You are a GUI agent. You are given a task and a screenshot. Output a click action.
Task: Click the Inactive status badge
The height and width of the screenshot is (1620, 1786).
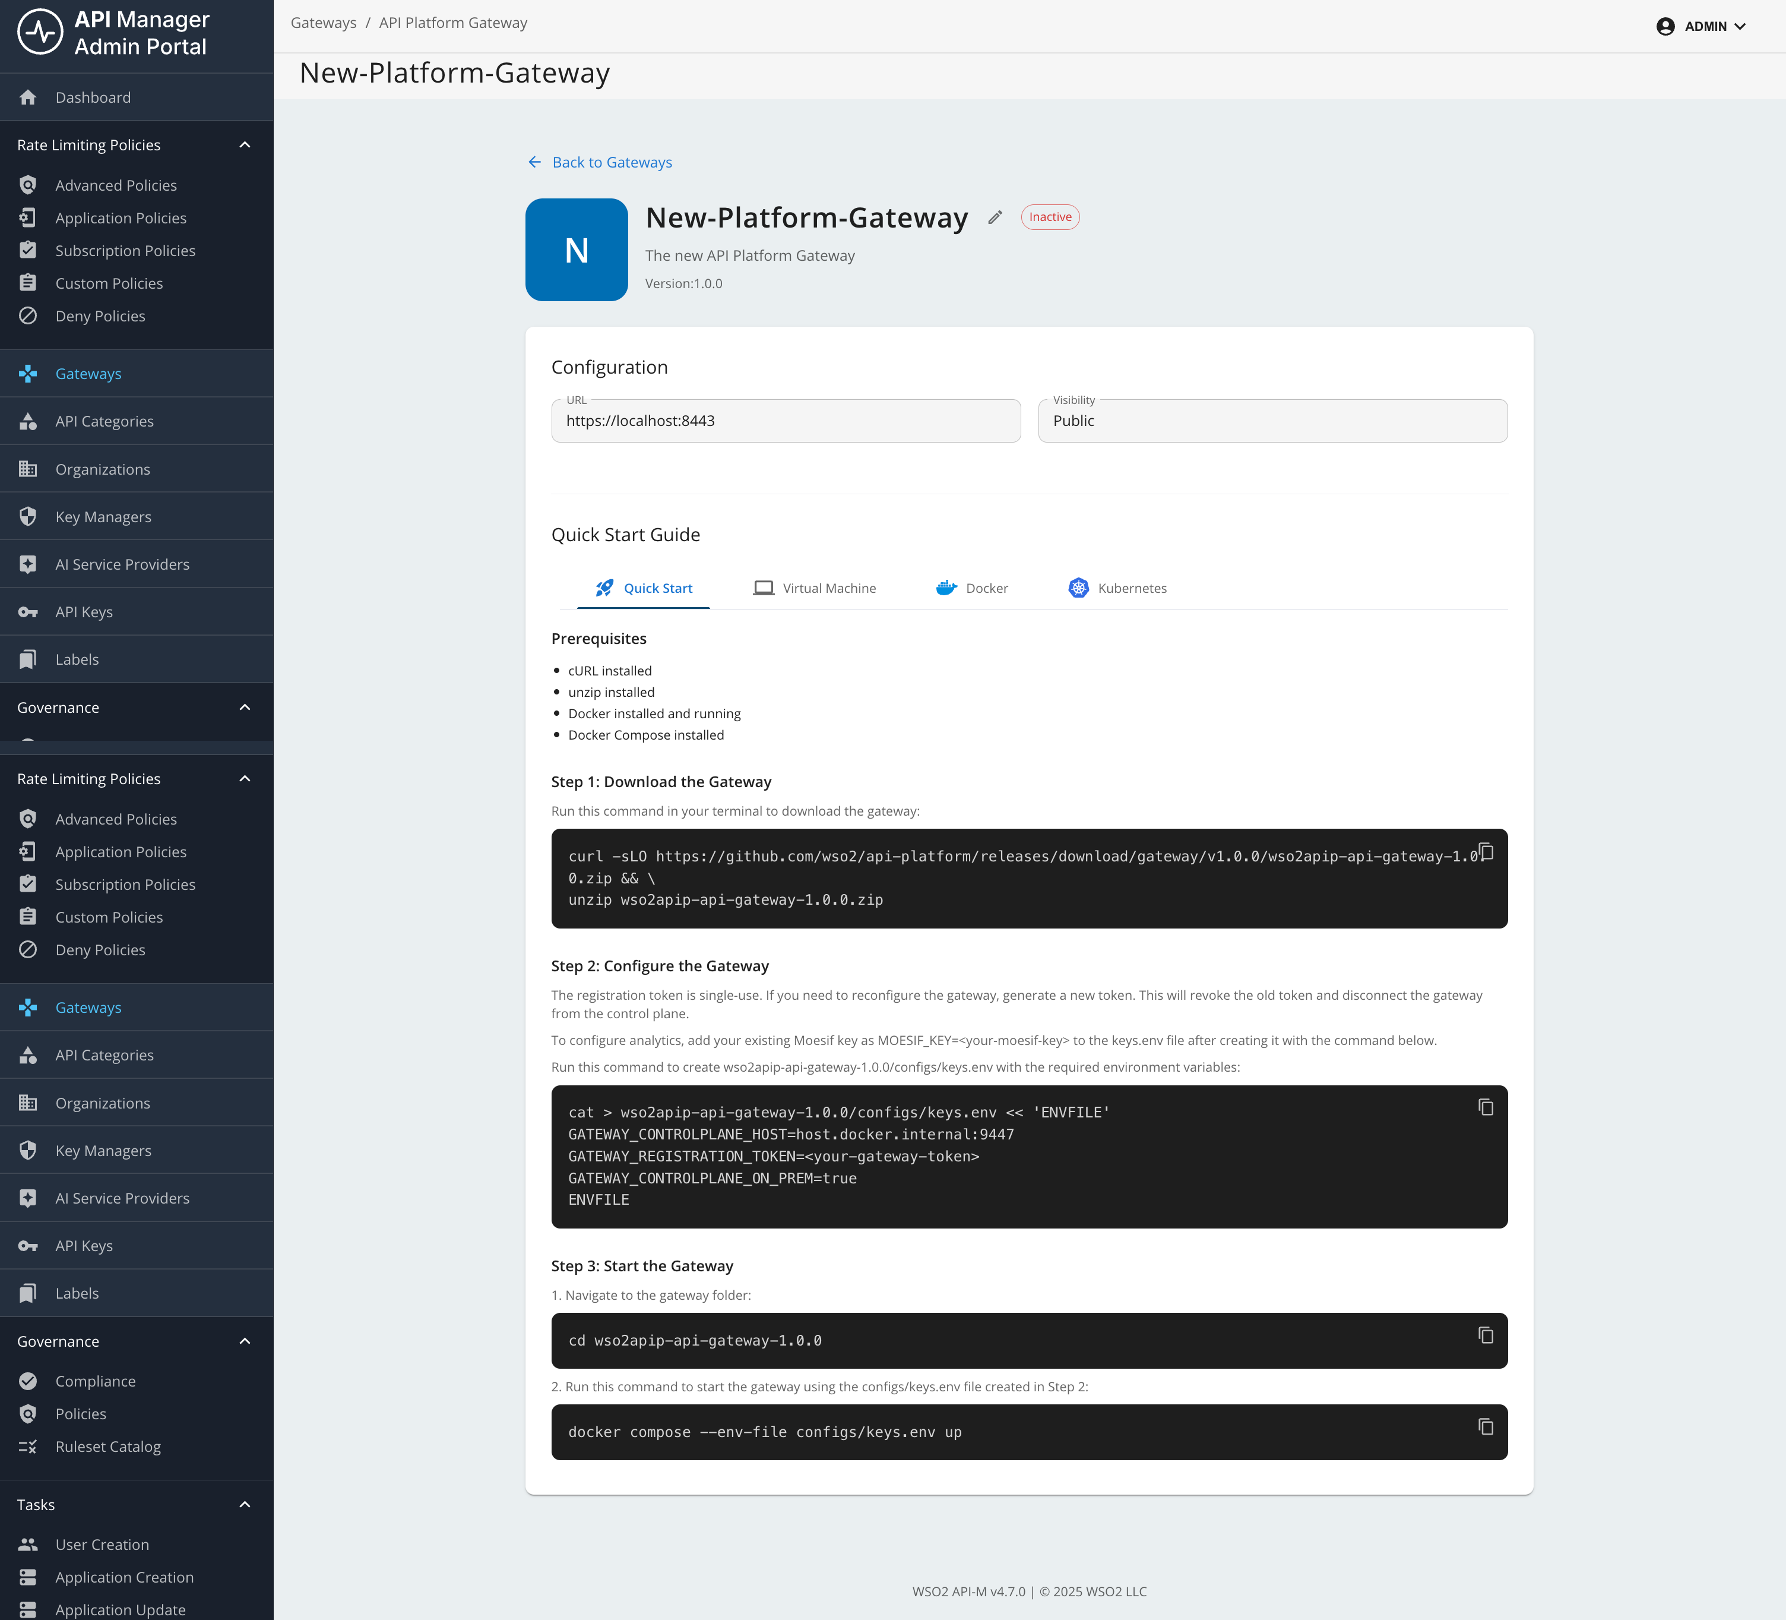pos(1050,217)
